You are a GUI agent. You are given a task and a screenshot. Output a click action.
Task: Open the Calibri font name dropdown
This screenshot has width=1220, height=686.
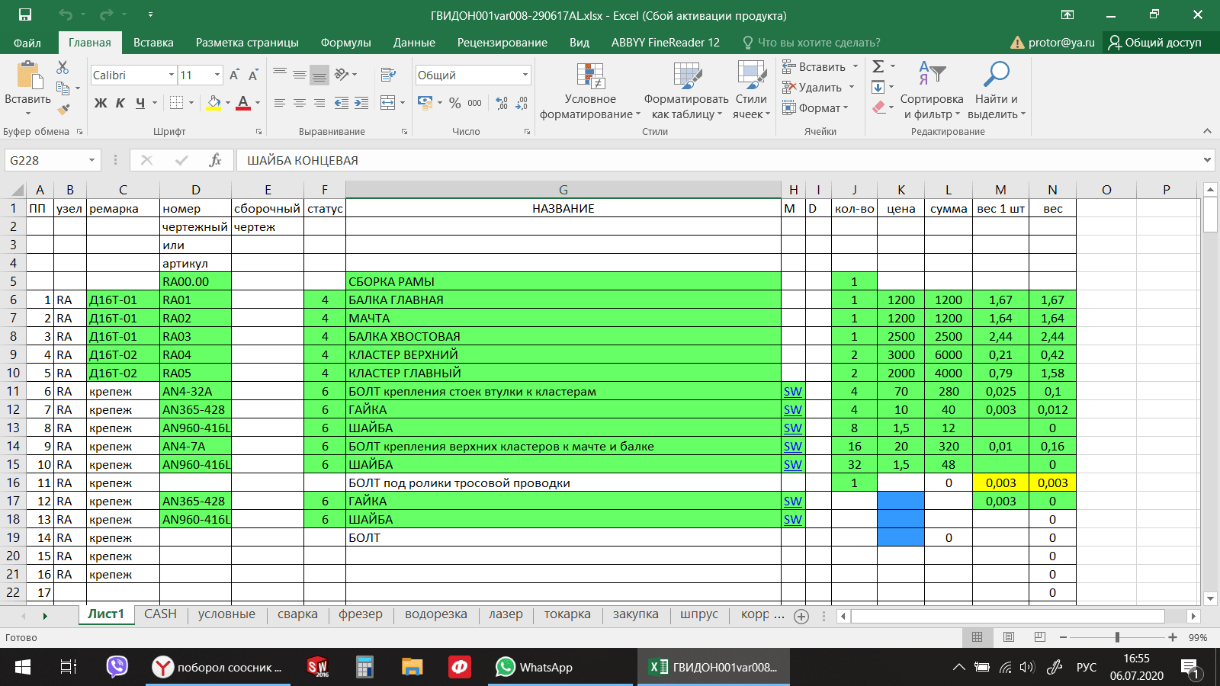click(x=171, y=75)
